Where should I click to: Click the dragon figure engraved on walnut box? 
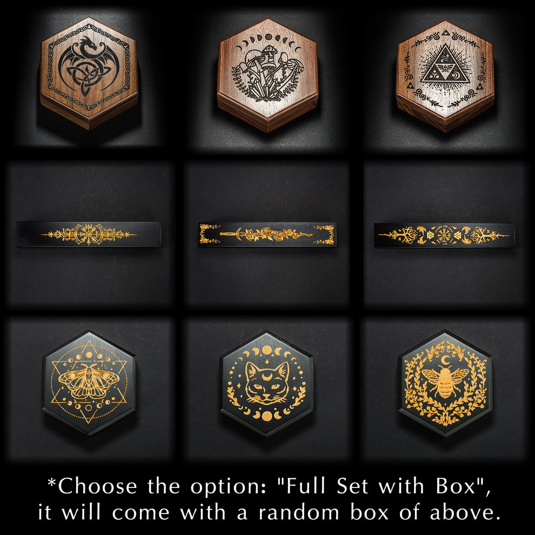pyautogui.click(x=89, y=65)
